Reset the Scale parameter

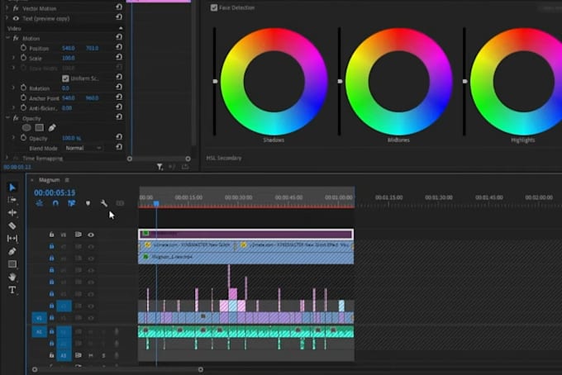tap(119, 57)
